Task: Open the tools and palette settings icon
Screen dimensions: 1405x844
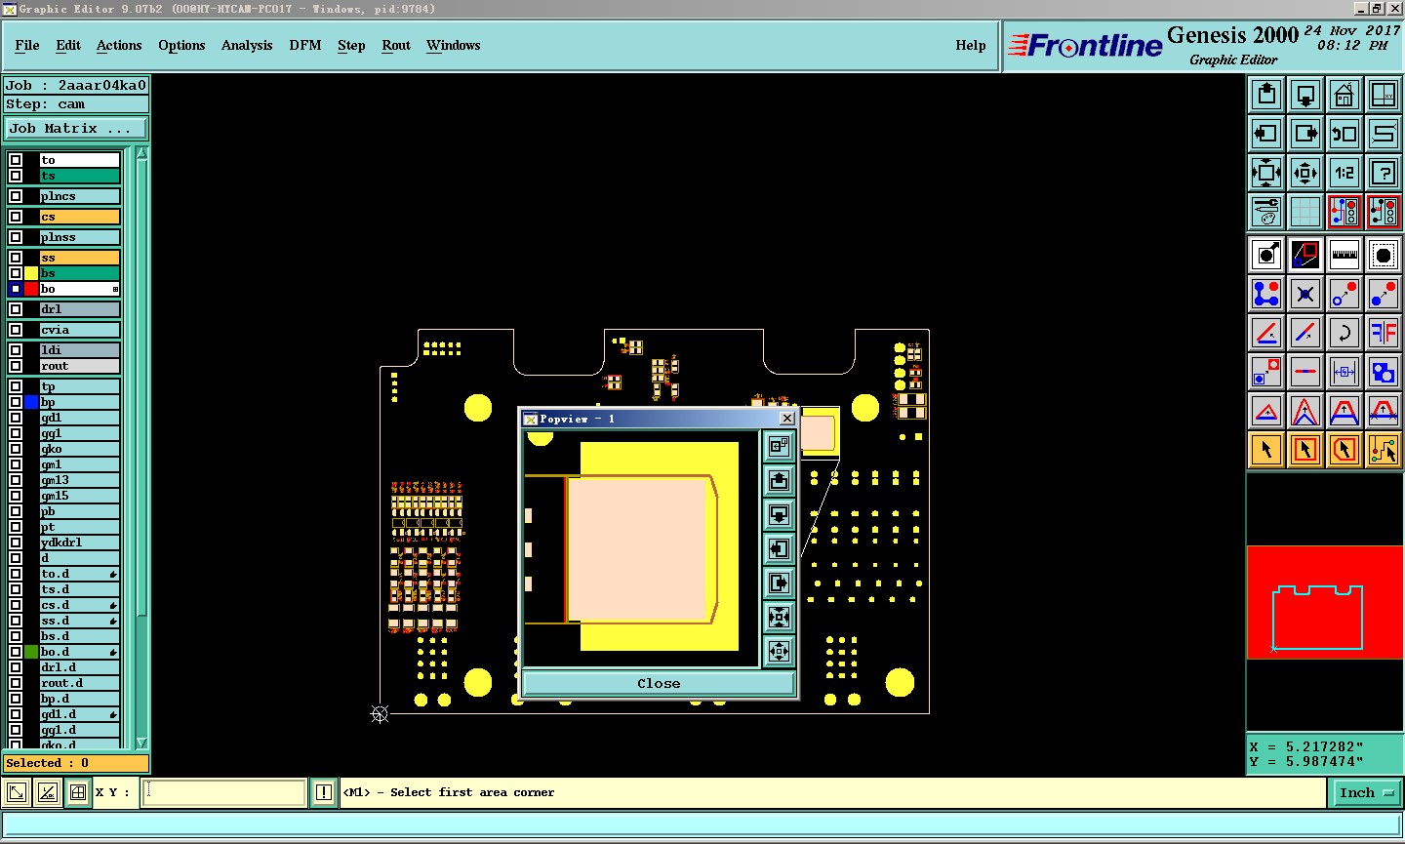Action: (x=1266, y=212)
